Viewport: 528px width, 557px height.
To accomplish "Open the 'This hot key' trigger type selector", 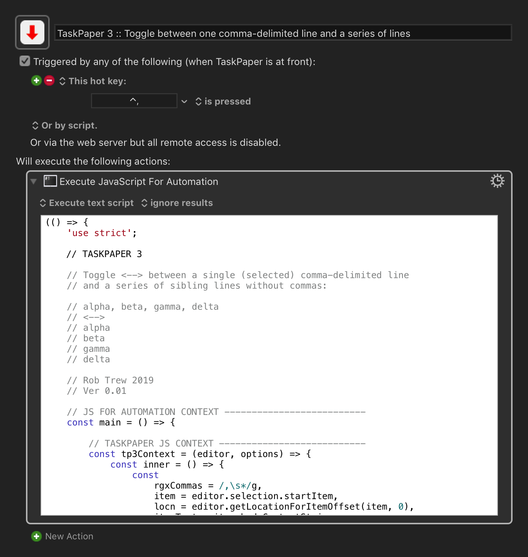I will point(93,81).
